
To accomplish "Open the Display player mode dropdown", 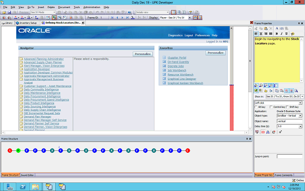I will pos(190,18).
